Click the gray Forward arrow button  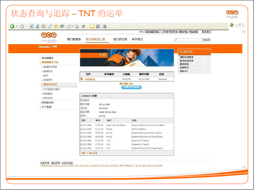click(x=22, y=26)
